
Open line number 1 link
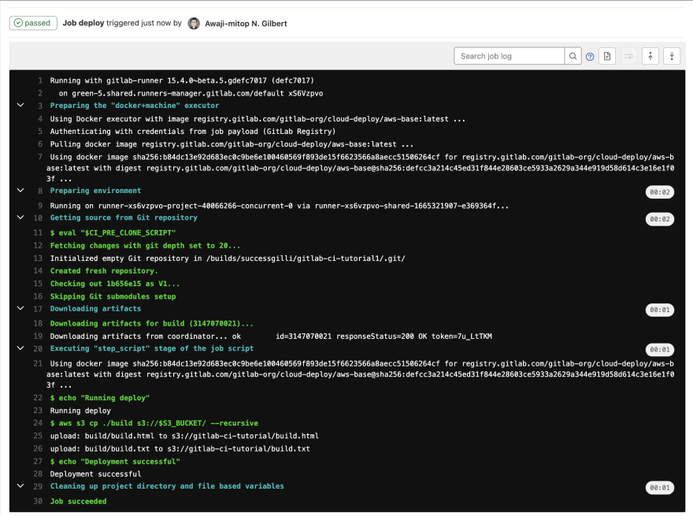point(40,80)
